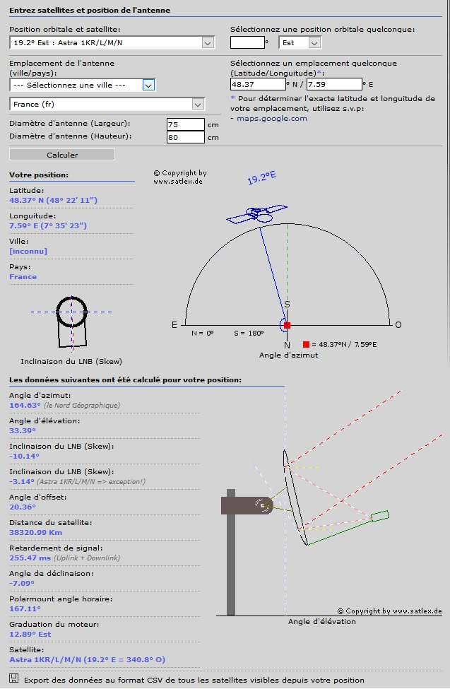Click antenna width field showing 75

[186, 124]
